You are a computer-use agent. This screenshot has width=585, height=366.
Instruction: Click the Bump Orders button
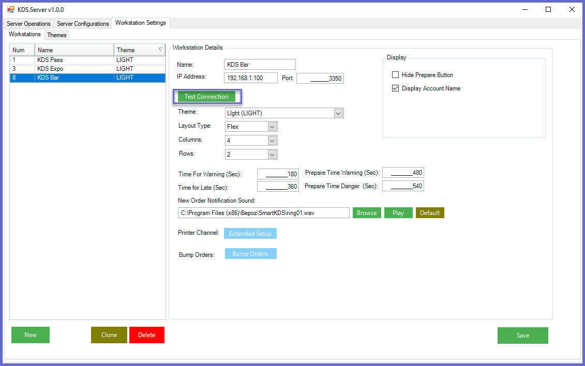tap(250, 254)
